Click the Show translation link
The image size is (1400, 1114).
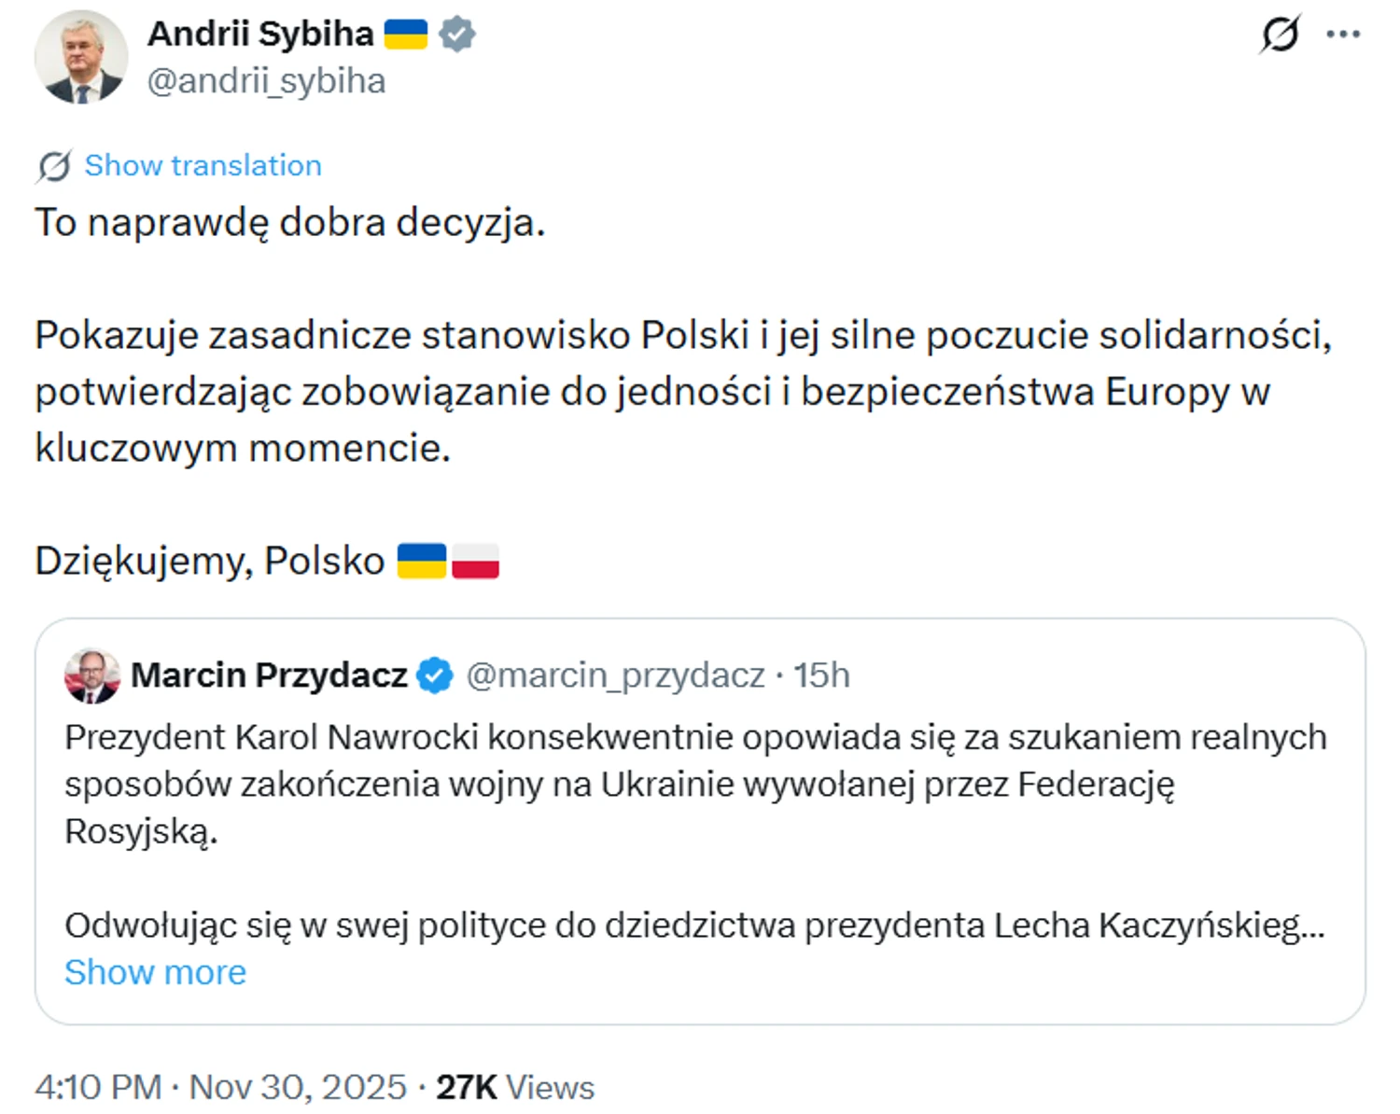pos(203,165)
